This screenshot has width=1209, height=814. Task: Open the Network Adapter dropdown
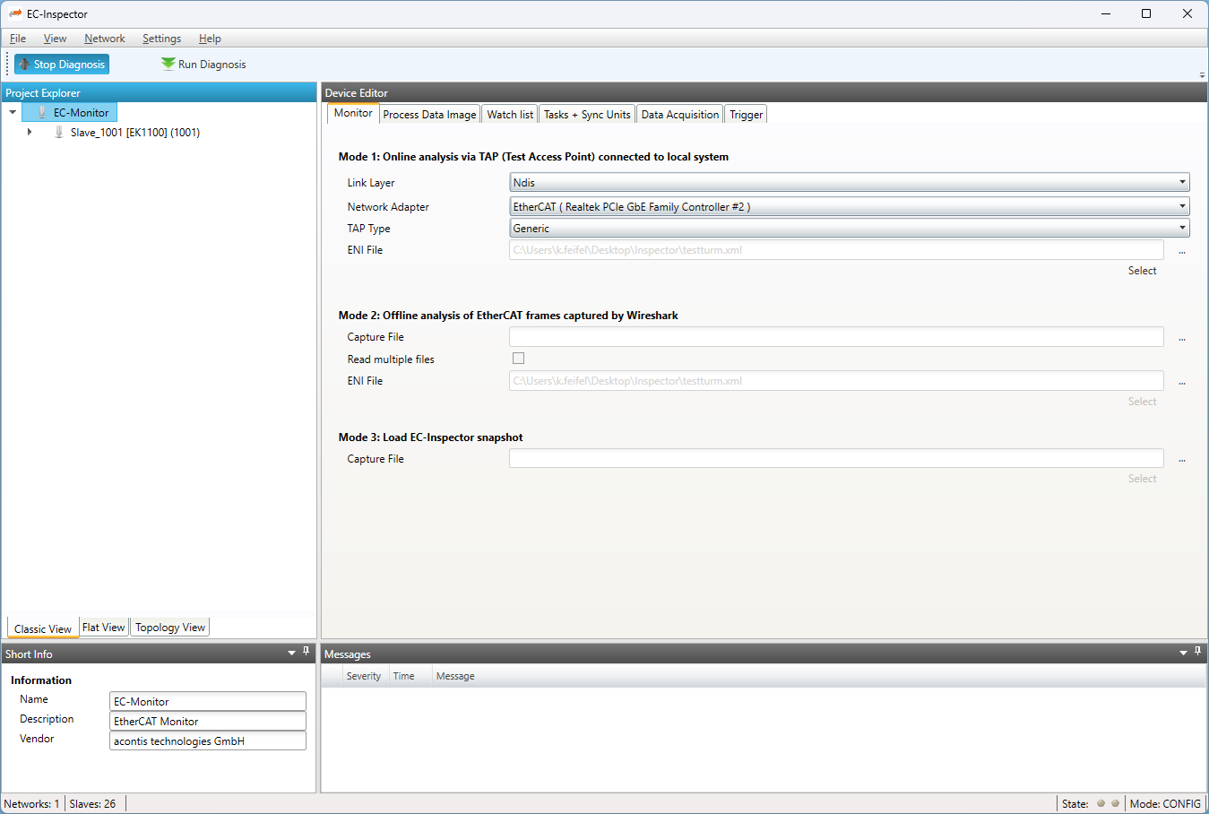tap(1182, 207)
